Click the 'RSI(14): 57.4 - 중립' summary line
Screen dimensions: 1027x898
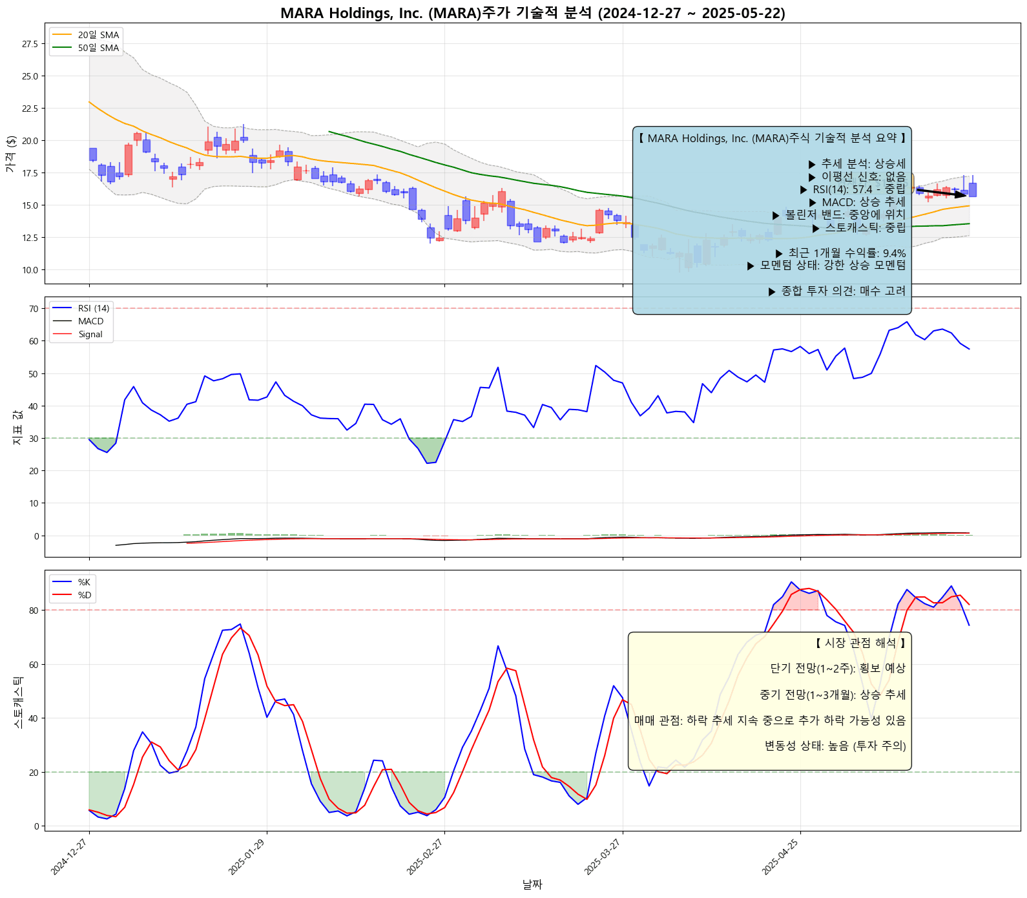pyautogui.click(x=853, y=189)
